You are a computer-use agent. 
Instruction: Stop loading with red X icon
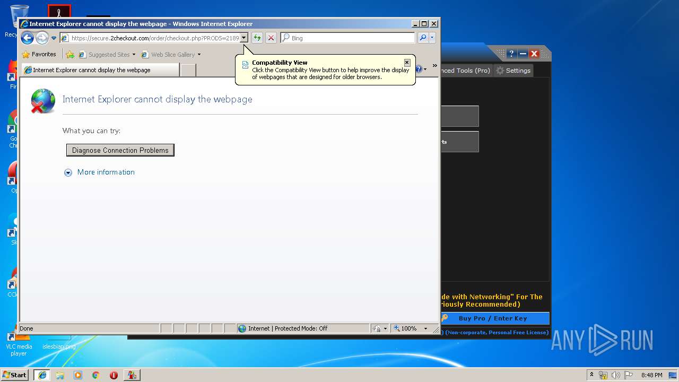(x=271, y=38)
